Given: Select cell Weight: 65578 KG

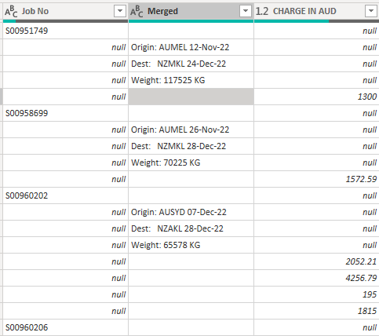Looking at the screenshot, I should pos(191,245).
